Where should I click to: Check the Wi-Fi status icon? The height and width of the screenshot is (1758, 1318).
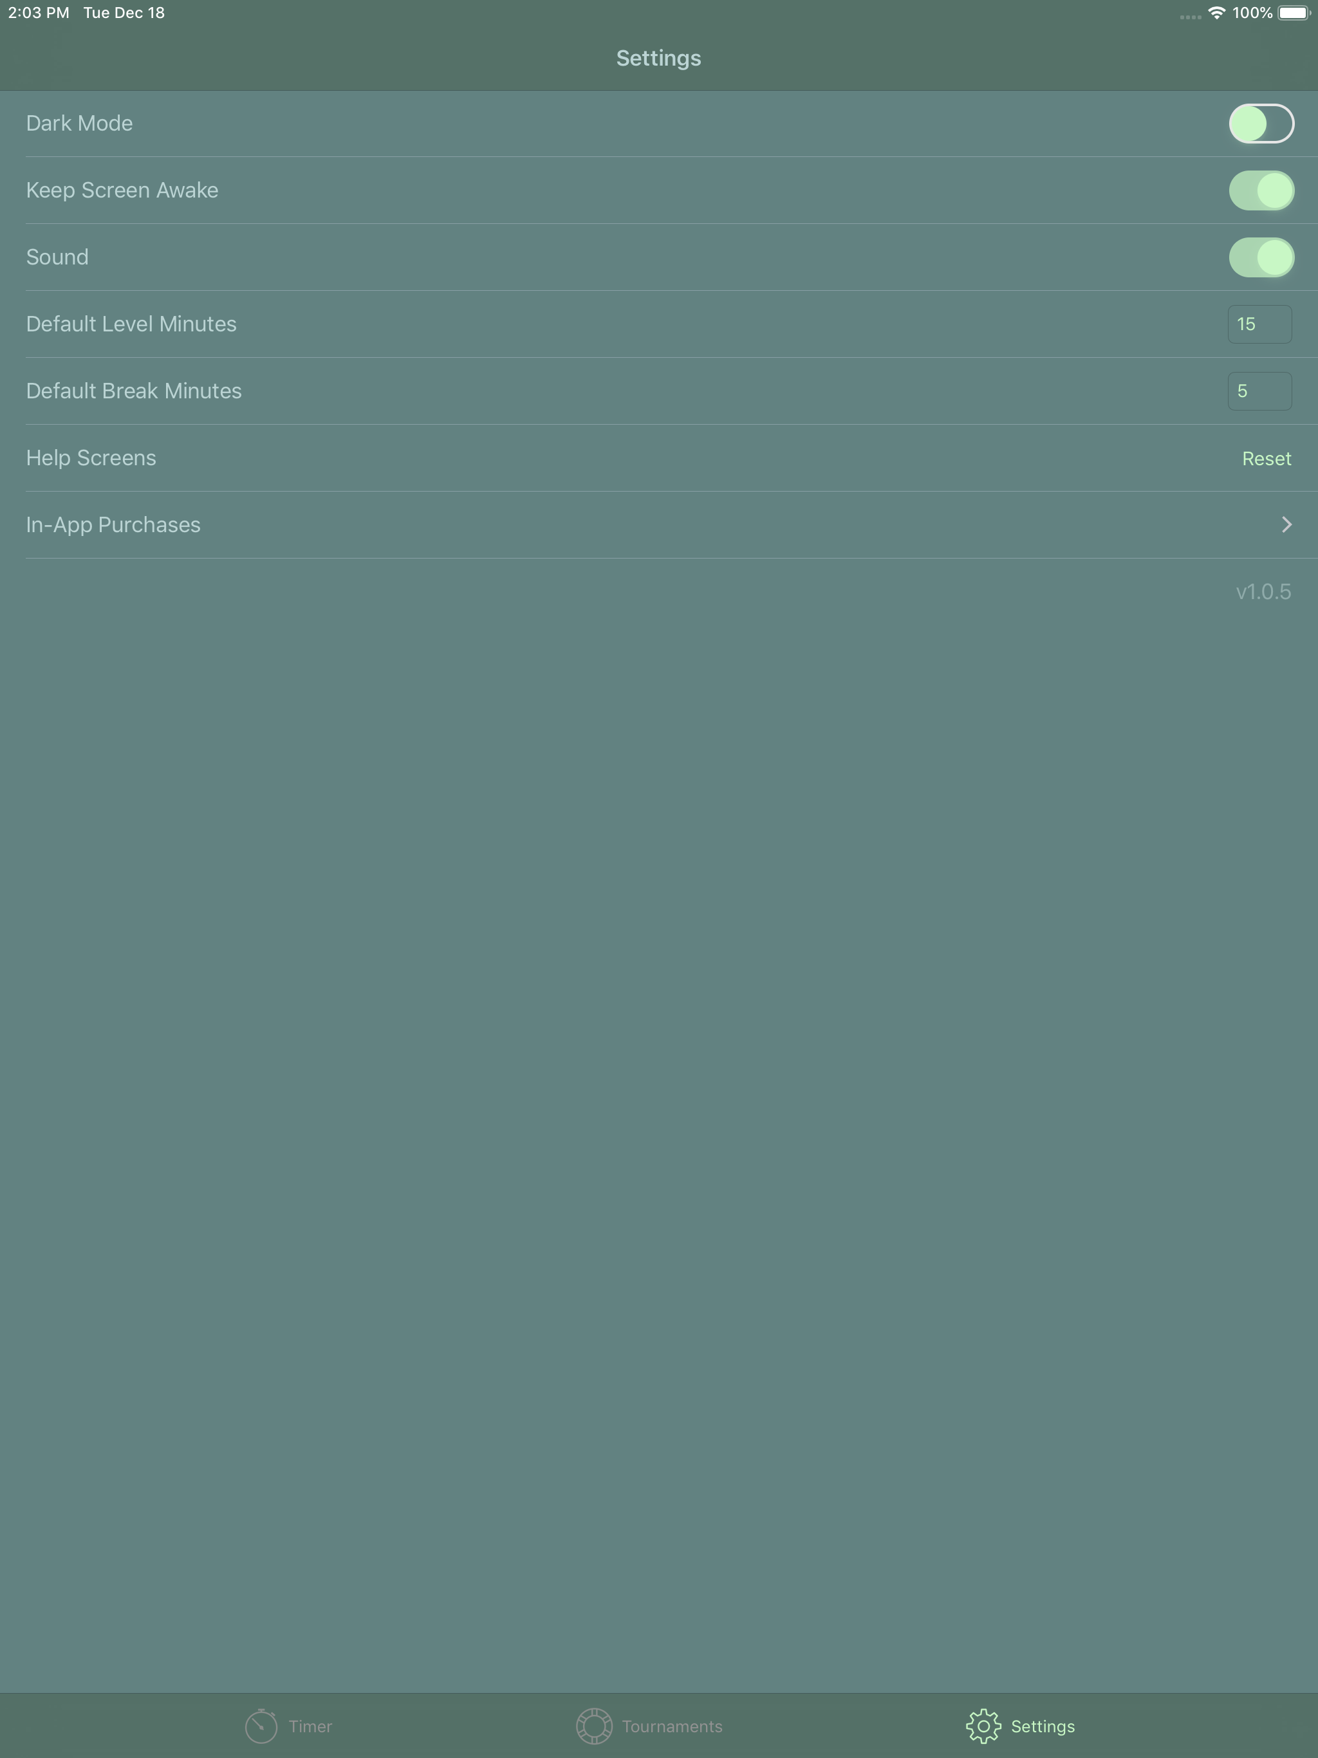(1216, 13)
